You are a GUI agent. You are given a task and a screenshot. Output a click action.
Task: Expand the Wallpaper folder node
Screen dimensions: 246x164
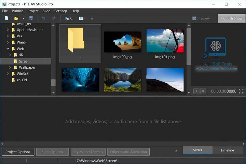10,67
